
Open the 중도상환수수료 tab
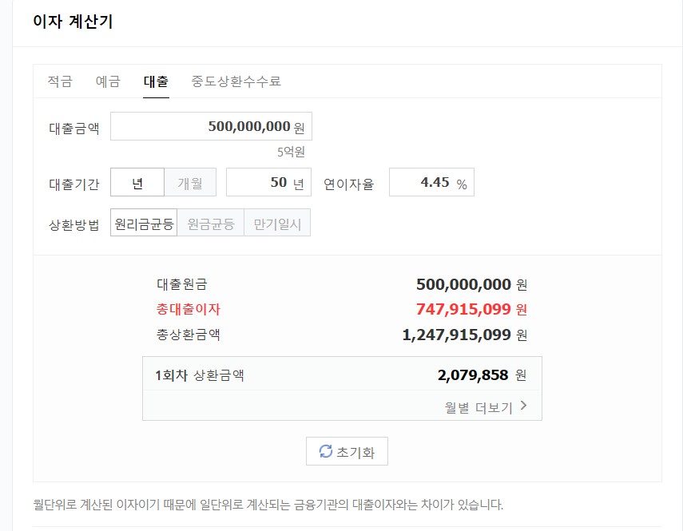tap(236, 81)
